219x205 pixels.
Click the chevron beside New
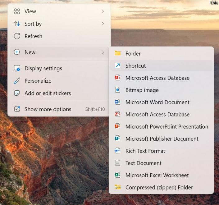103,52
